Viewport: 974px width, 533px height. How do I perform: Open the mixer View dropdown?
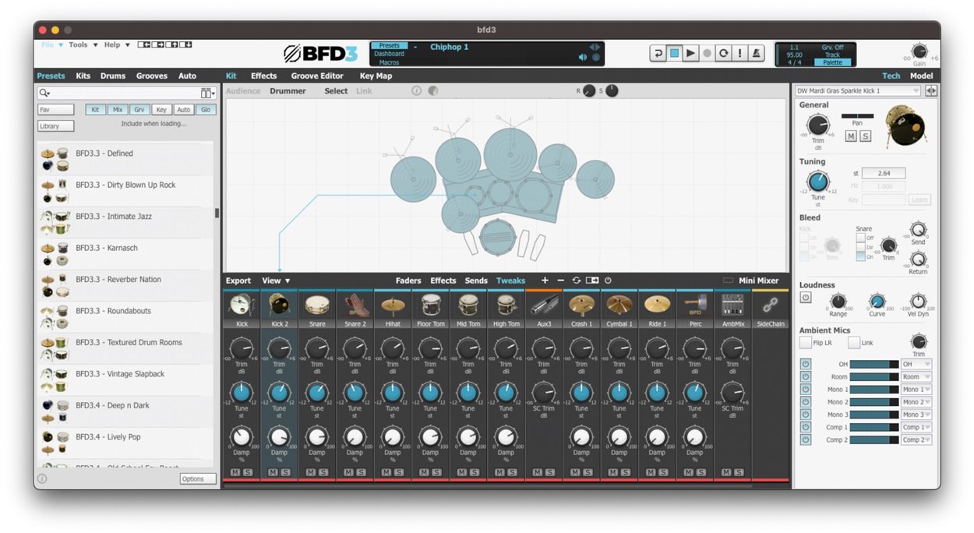(x=276, y=281)
